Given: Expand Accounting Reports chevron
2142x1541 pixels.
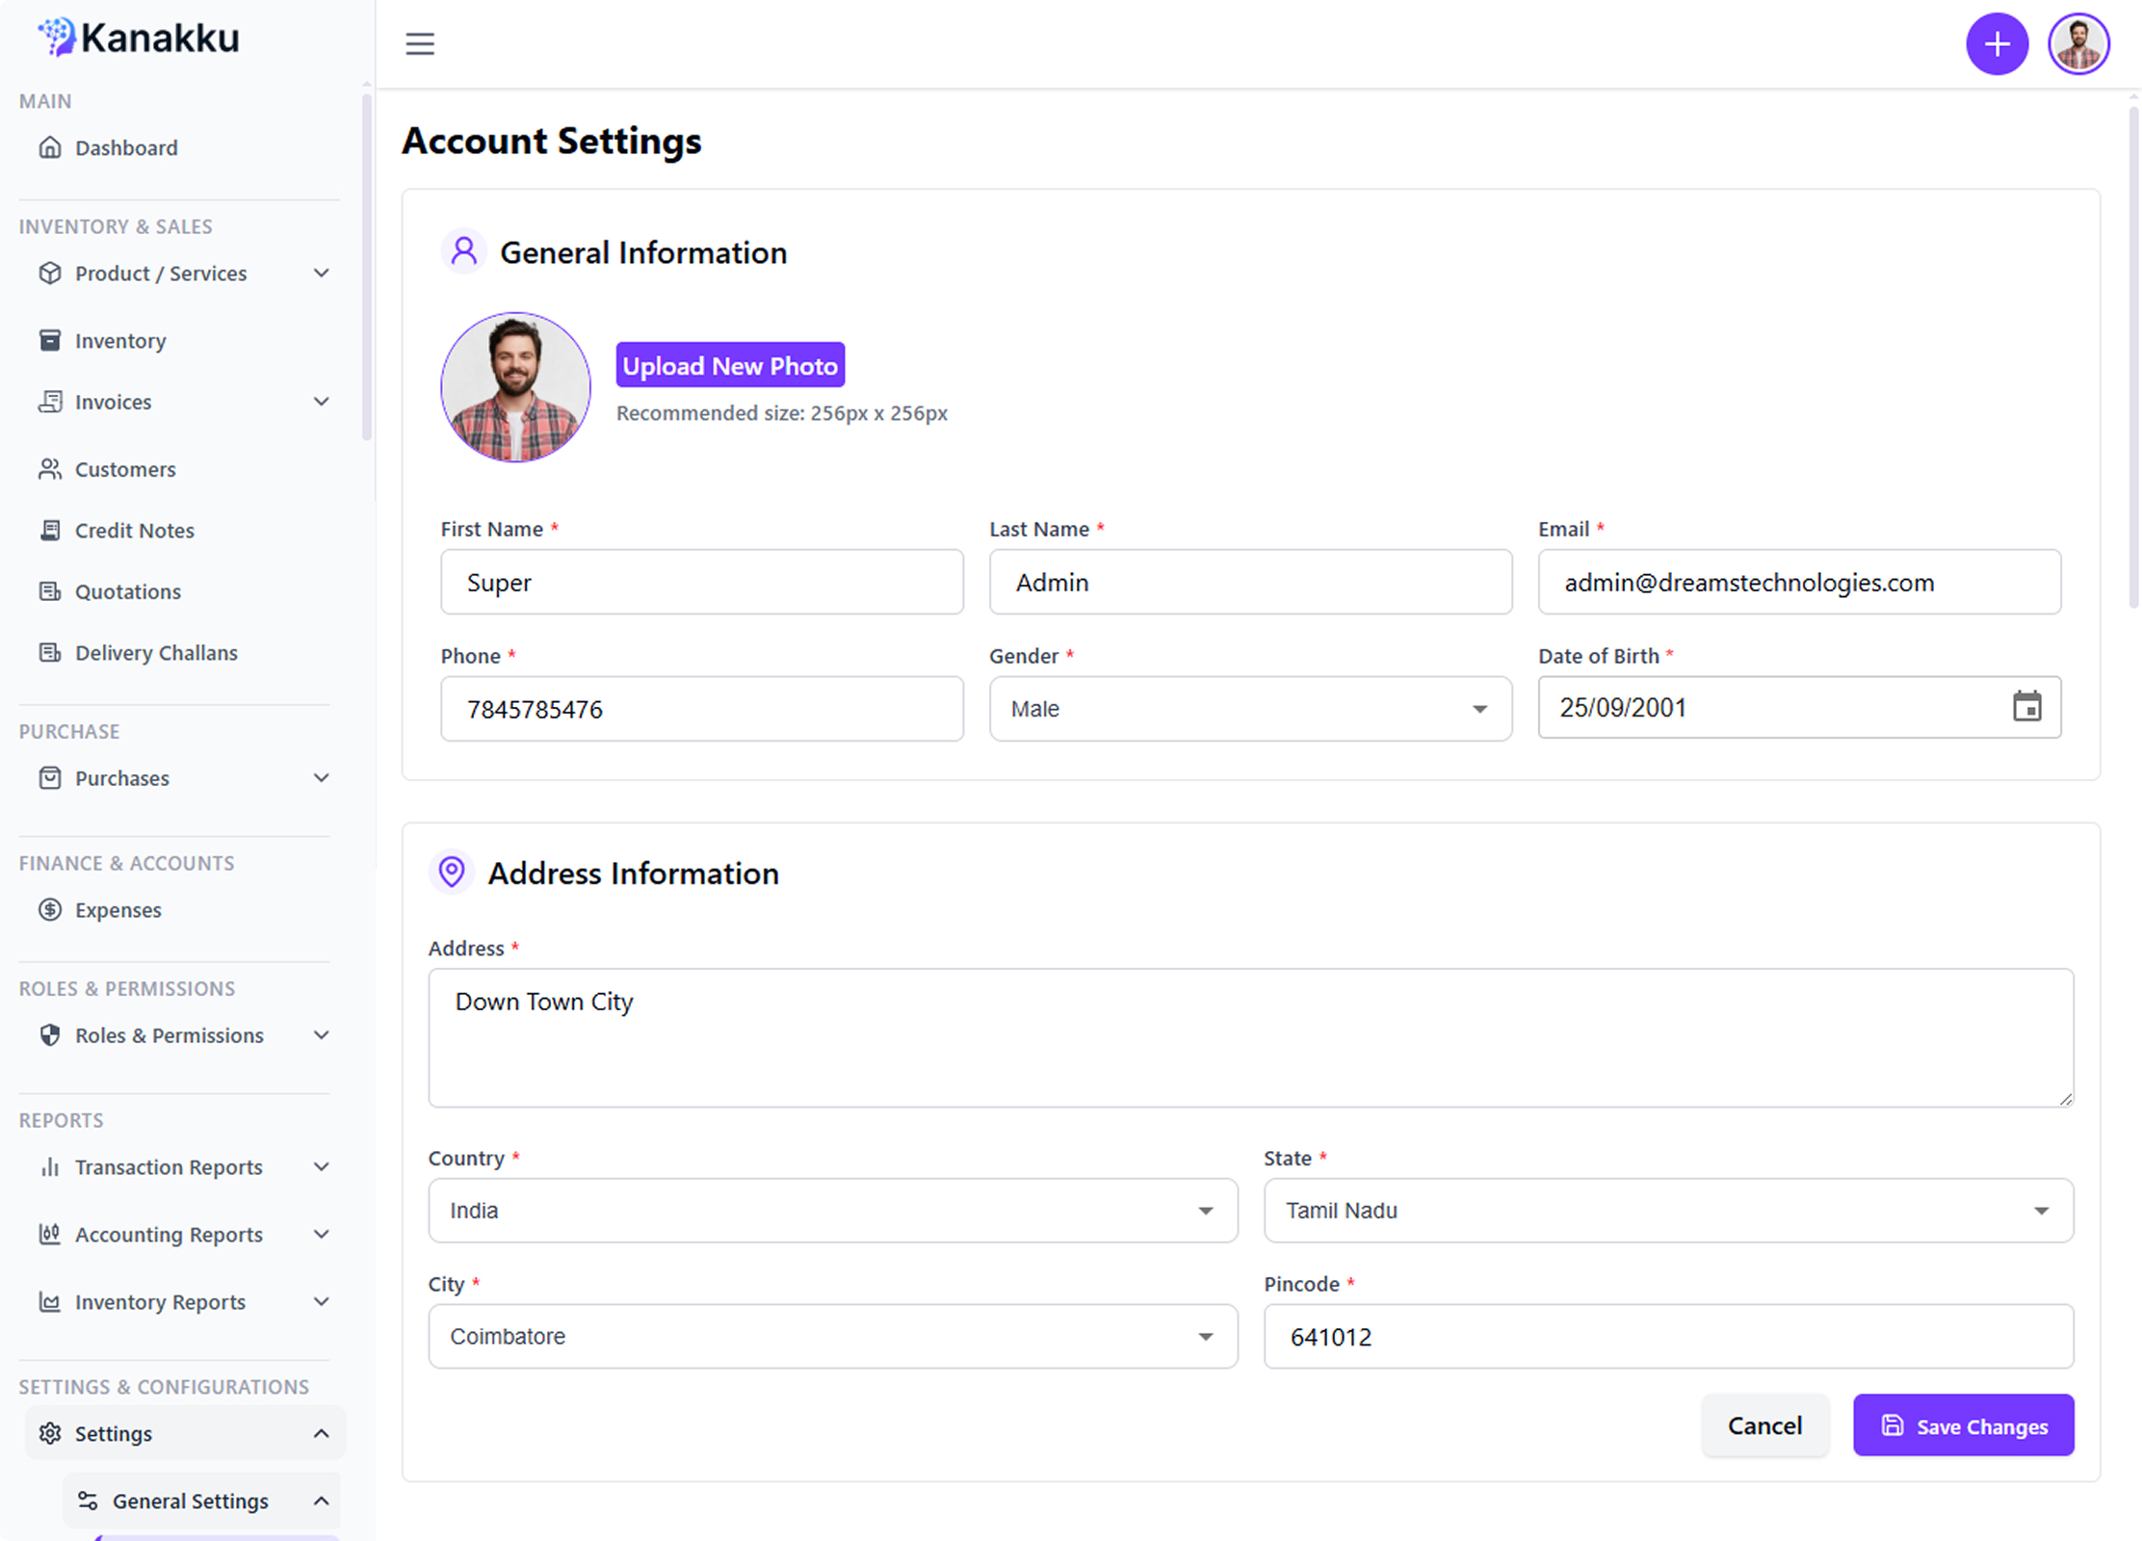Looking at the screenshot, I should pos(322,1234).
